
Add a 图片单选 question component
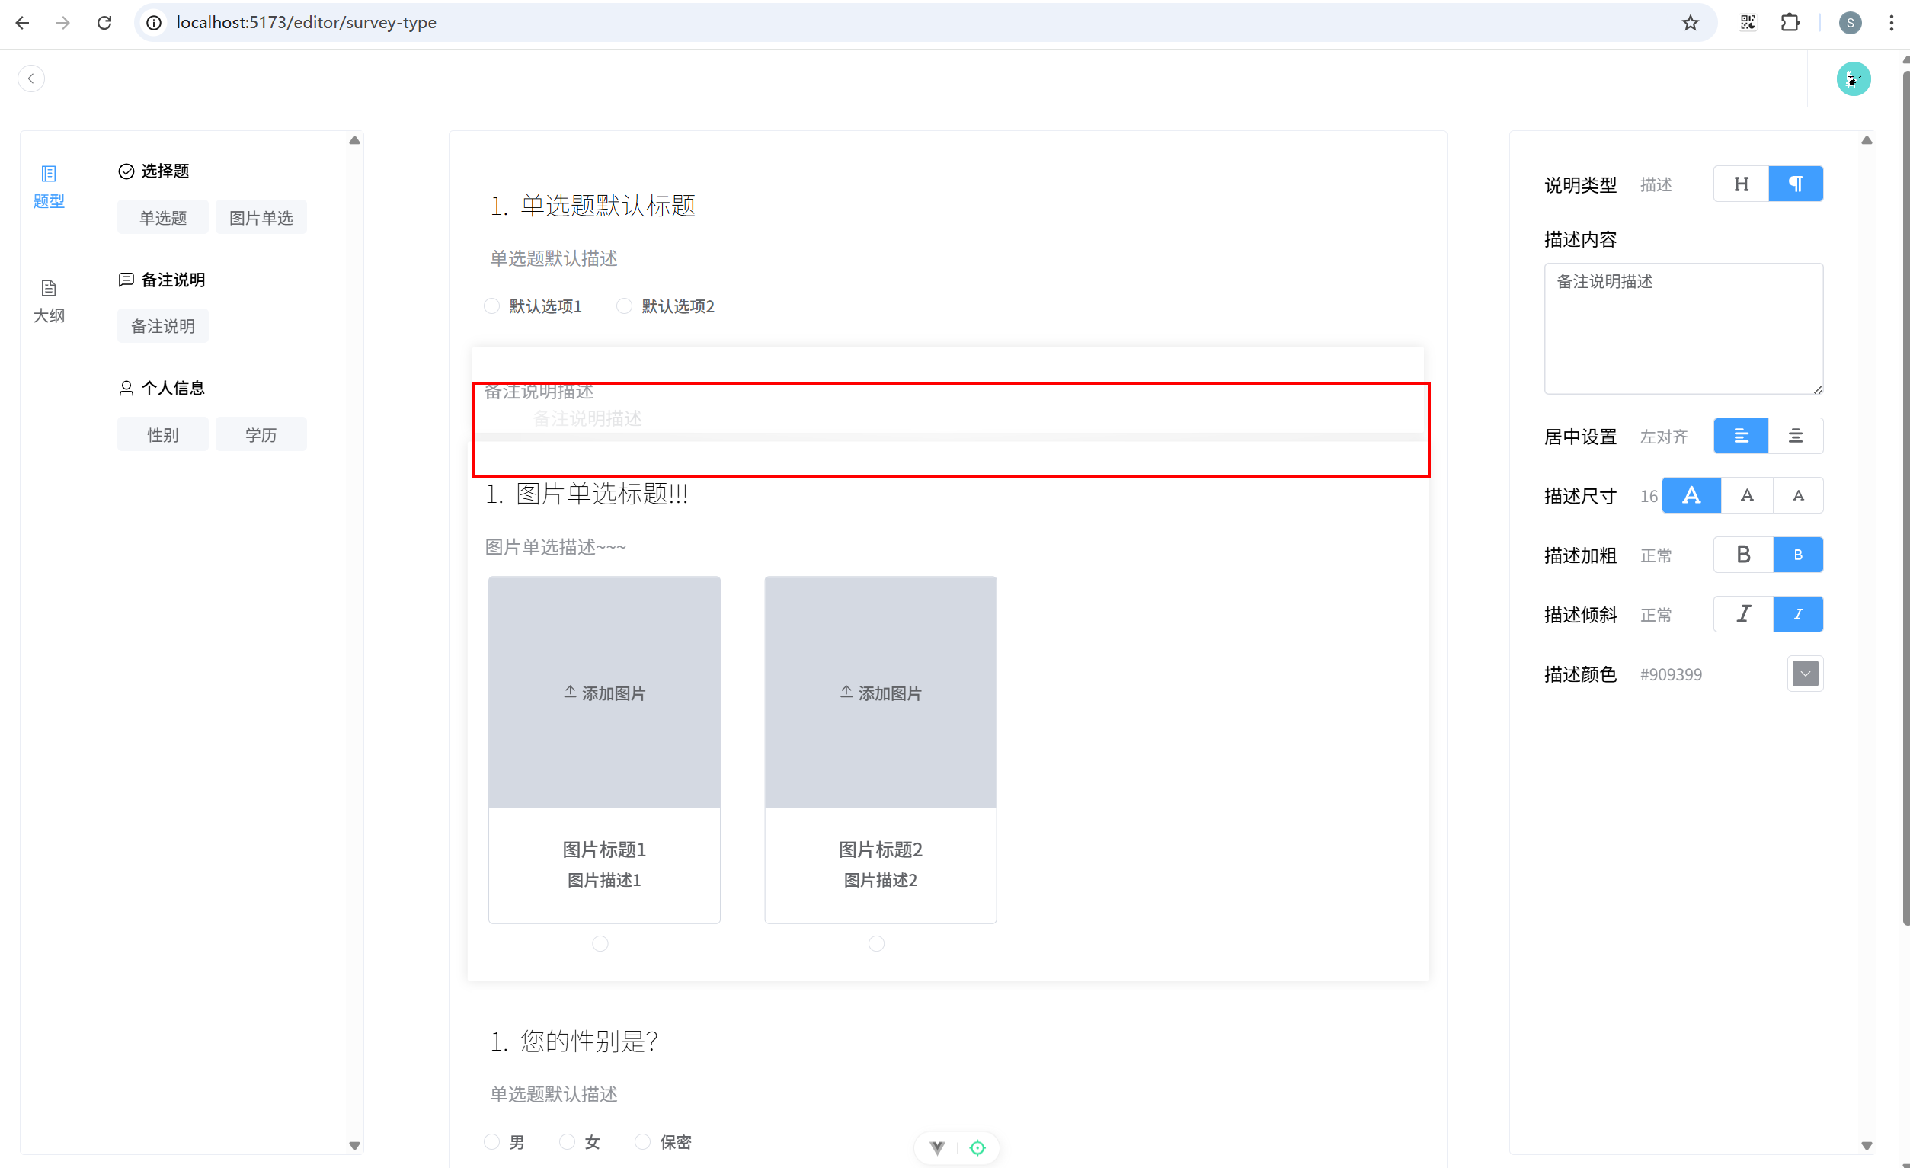pos(261,218)
